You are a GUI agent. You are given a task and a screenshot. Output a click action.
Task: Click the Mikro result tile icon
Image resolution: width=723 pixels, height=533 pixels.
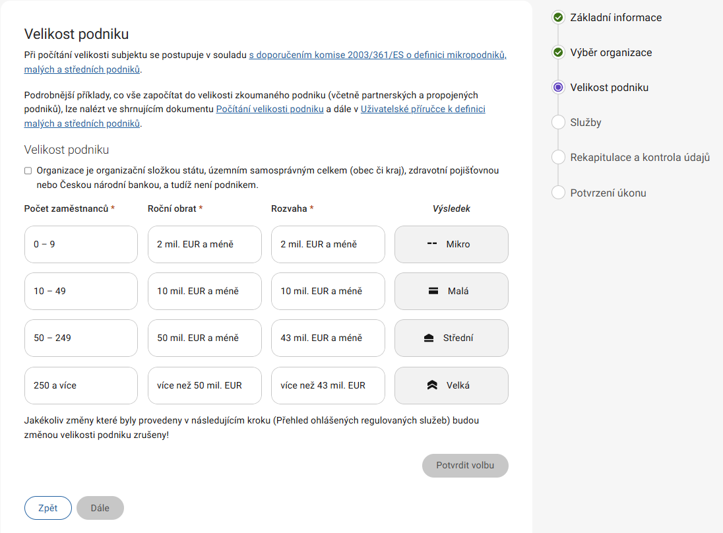tap(433, 244)
